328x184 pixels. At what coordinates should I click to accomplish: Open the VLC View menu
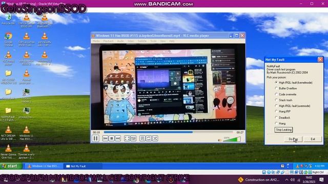click(x=163, y=41)
